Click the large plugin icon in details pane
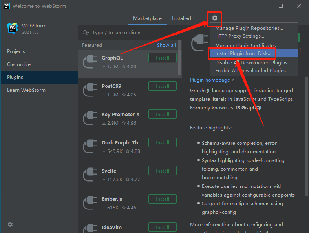Image resolution: width=309 pixels, height=233 pixels. 200,43
